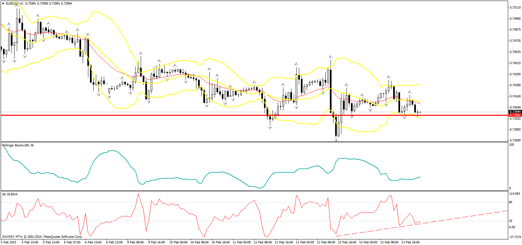The width and height of the screenshot is (522, 245).
Task: Click the up fractal arrow above 9 Feb 08:00 candle
Action: (x=141, y=53)
